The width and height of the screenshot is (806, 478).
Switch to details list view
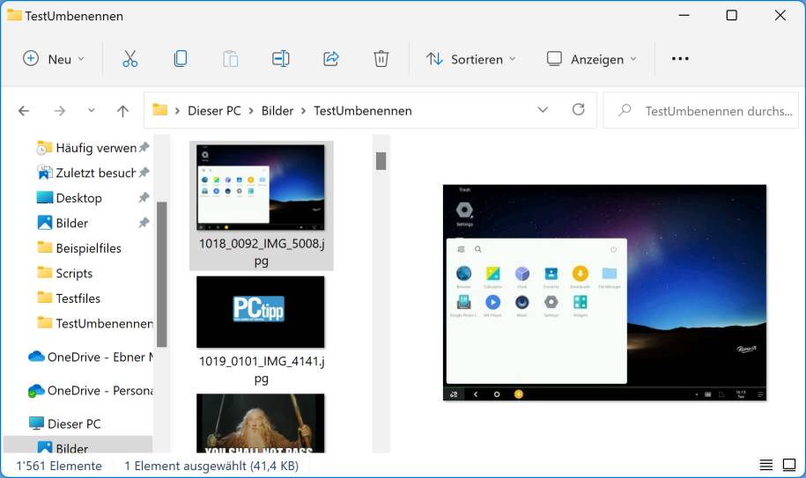[x=766, y=466]
